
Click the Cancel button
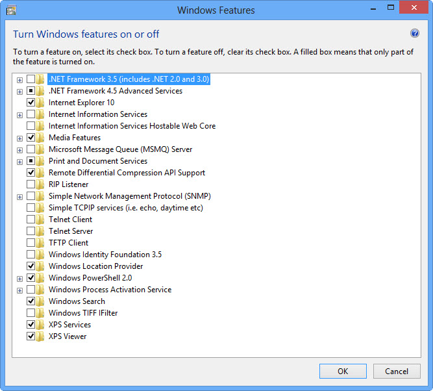pos(397,371)
